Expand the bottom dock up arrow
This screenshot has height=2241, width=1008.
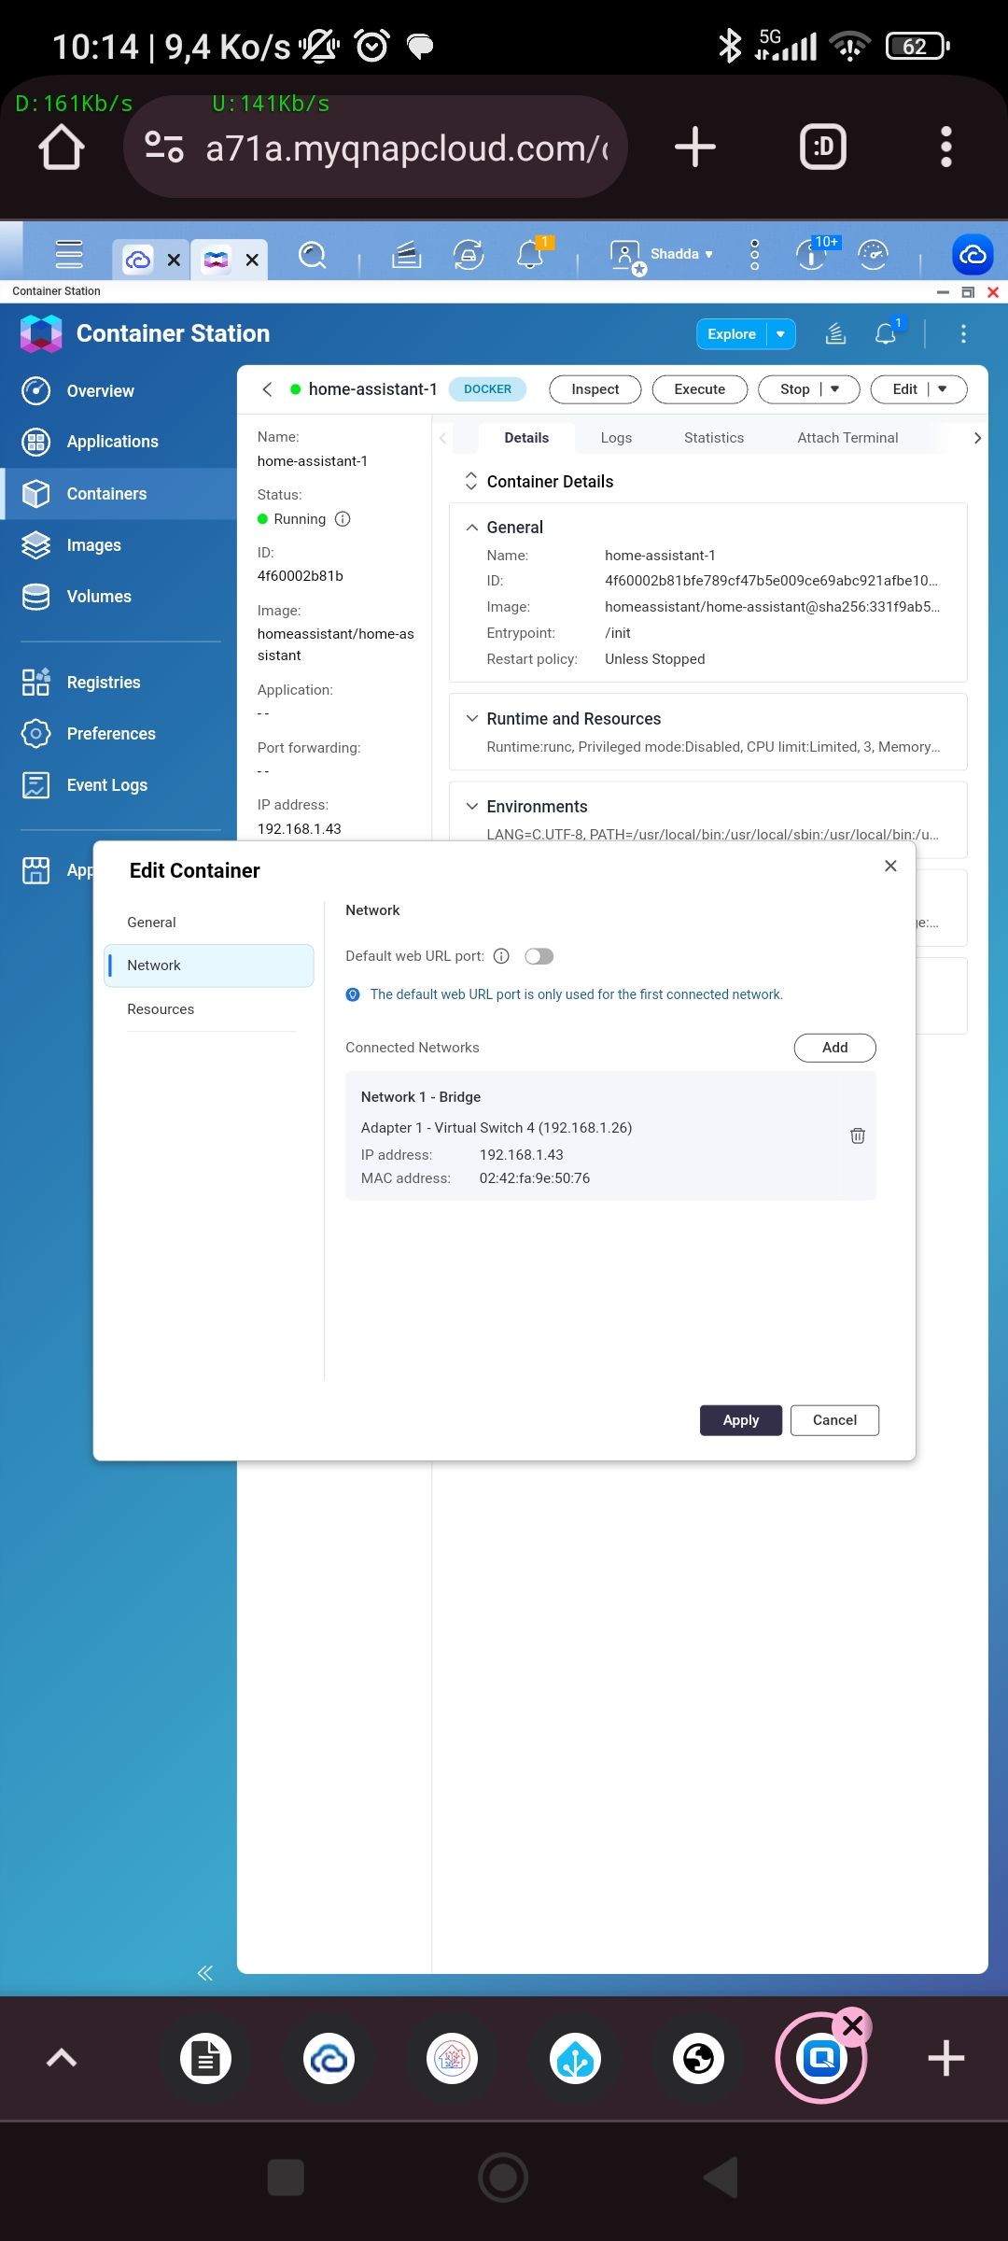coord(62,2058)
